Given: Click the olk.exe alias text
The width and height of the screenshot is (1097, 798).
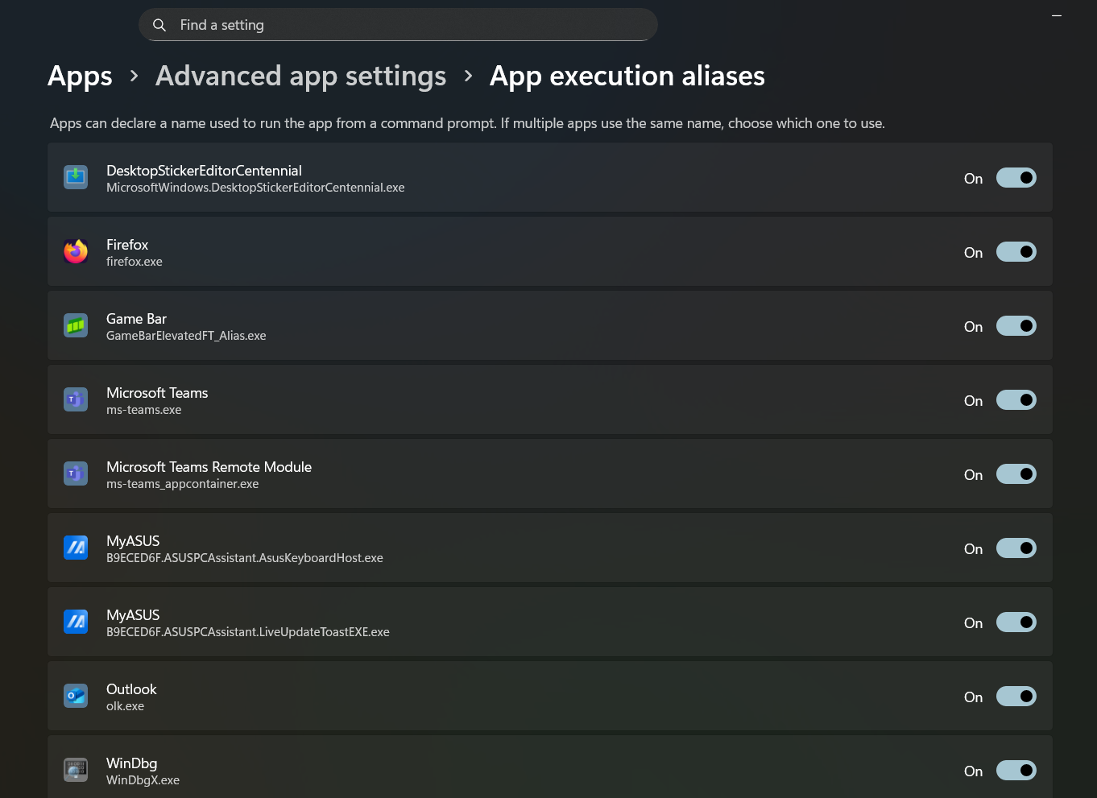Looking at the screenshot, I should pyautogui.click(x=126, y=706).
